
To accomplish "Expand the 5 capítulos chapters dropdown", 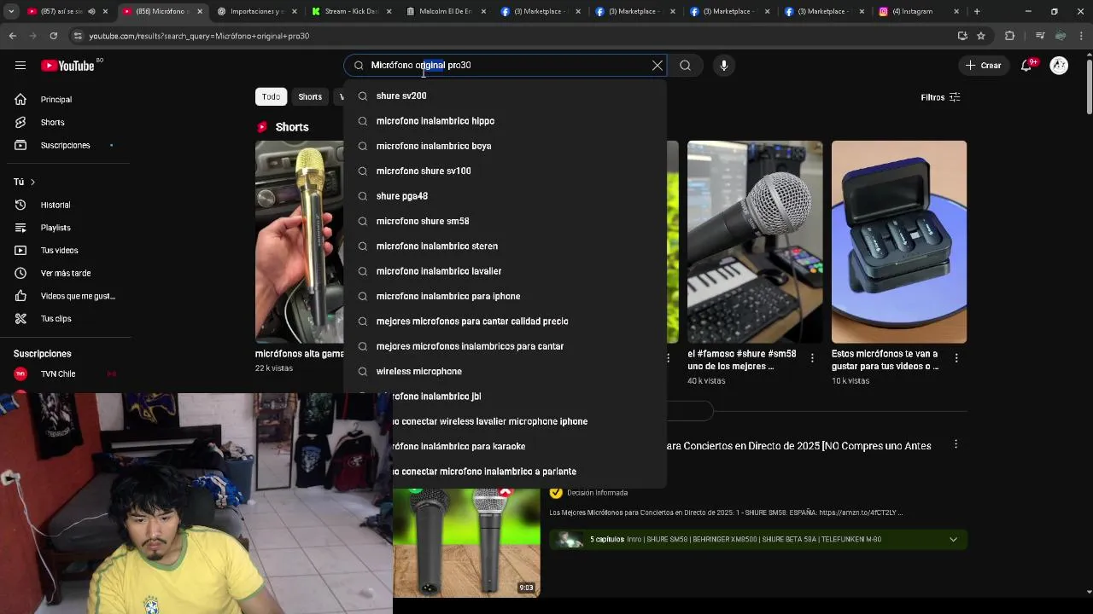I will coord(953,539).
